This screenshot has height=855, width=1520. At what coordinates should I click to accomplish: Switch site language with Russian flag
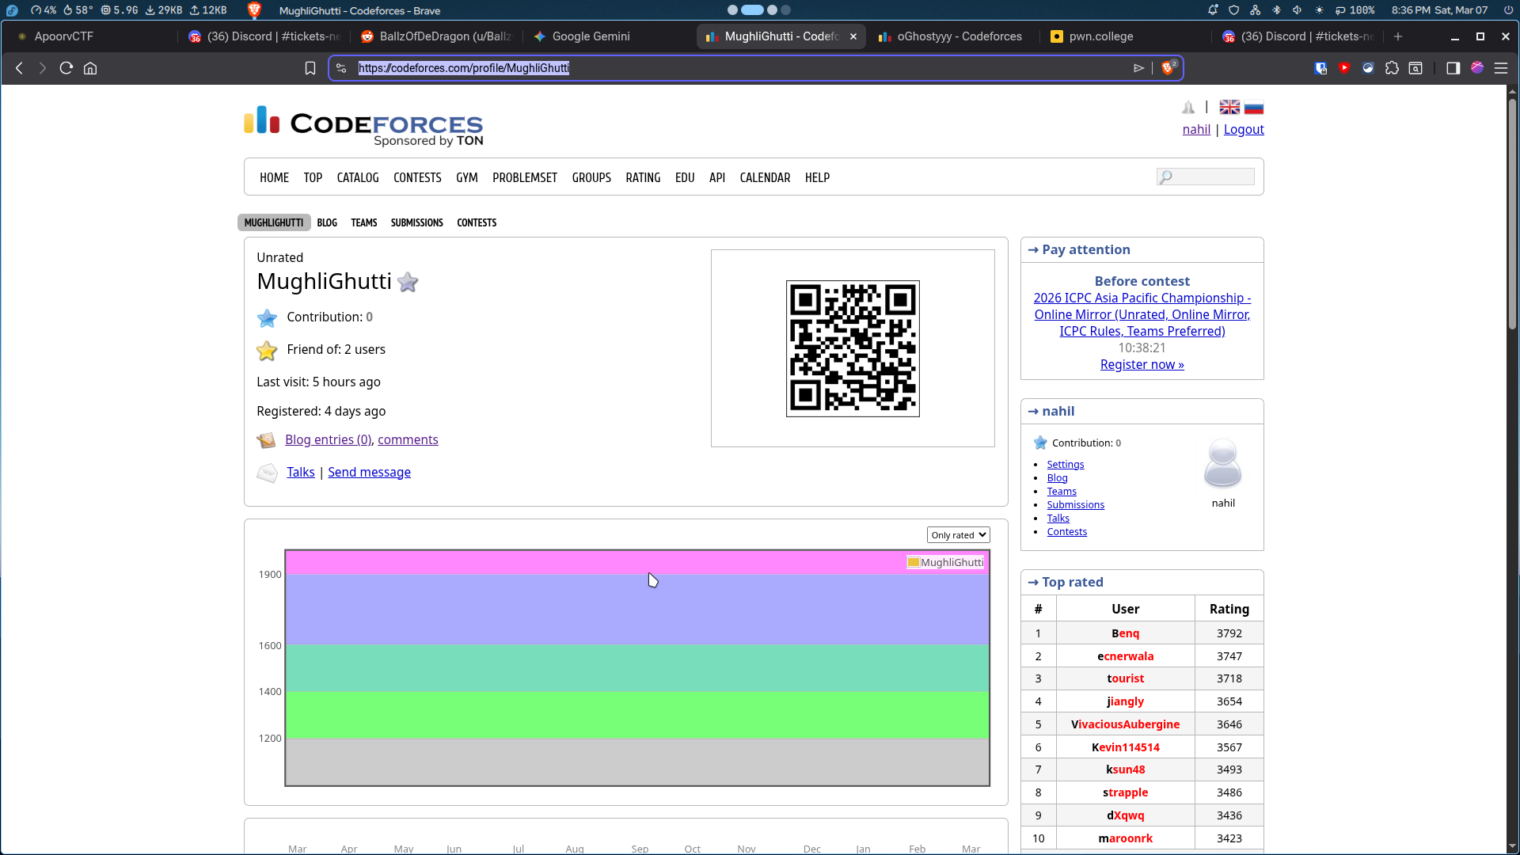1254,108
